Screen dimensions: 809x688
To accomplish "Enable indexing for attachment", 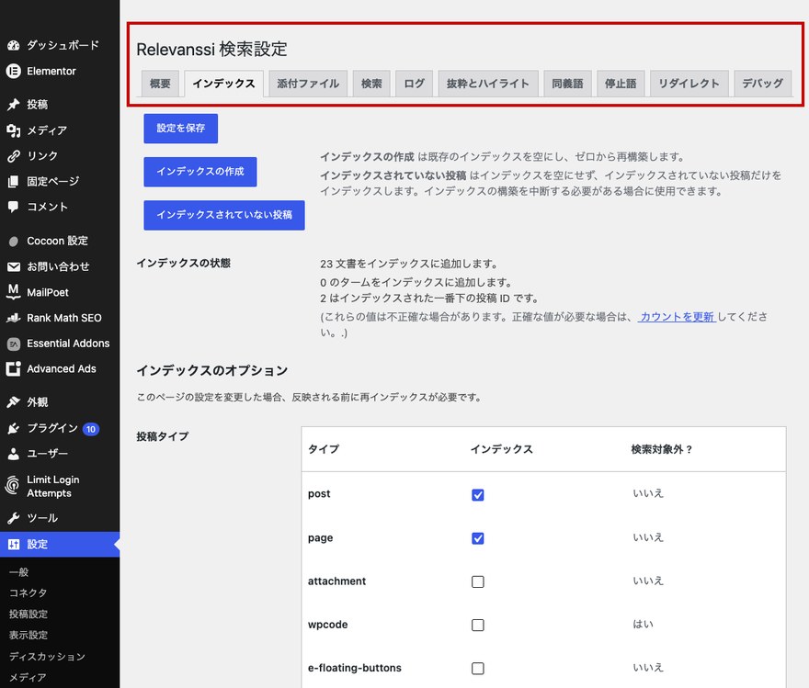I will [478, 581].
